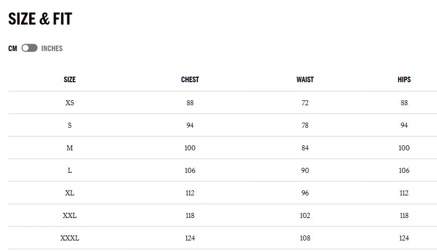Screen dimensions: 437x252
Task: Click chest value 106 for size L
Action: point(190,170)
